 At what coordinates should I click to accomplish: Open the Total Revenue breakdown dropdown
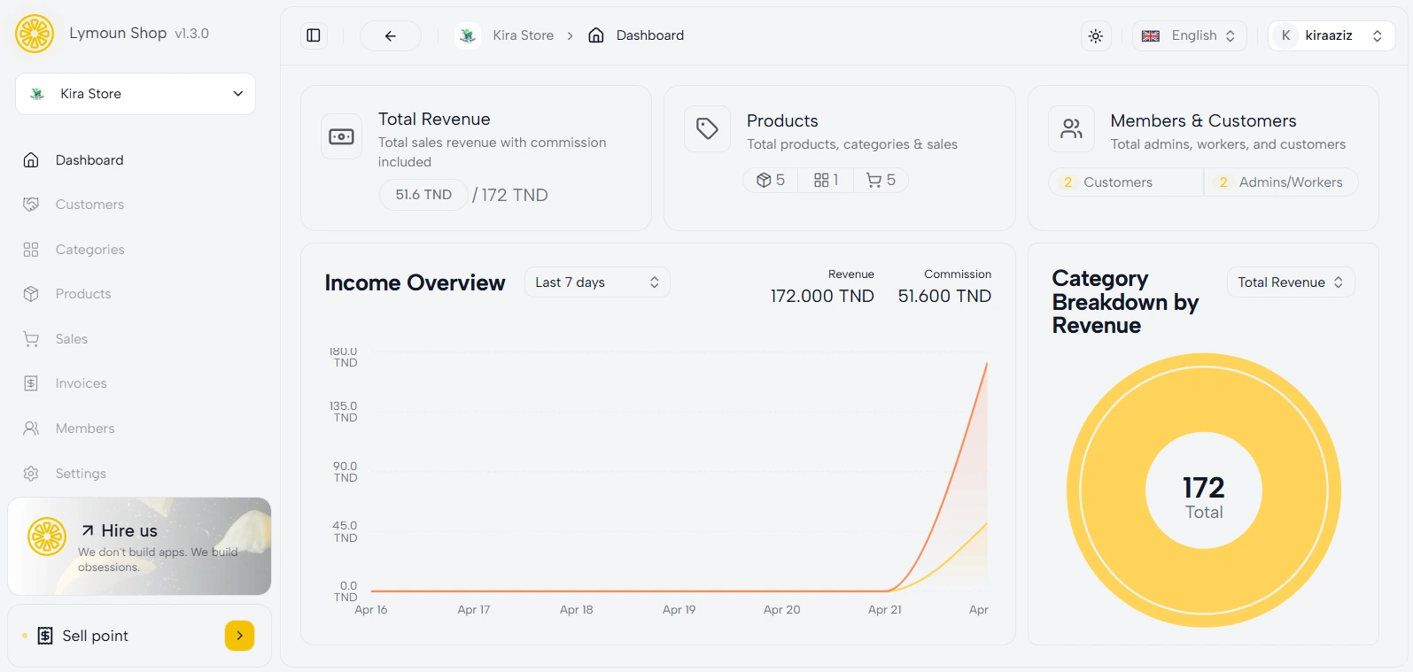click(x=1290, y=282)
